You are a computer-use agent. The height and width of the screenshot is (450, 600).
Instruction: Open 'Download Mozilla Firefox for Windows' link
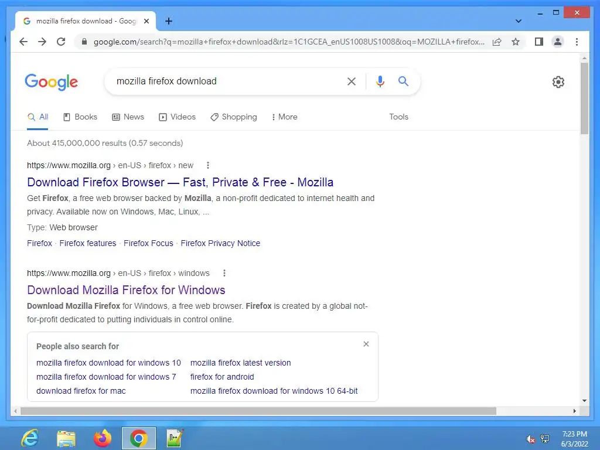point(127,291)
